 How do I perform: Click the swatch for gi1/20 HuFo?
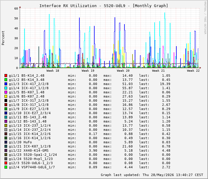6,142
